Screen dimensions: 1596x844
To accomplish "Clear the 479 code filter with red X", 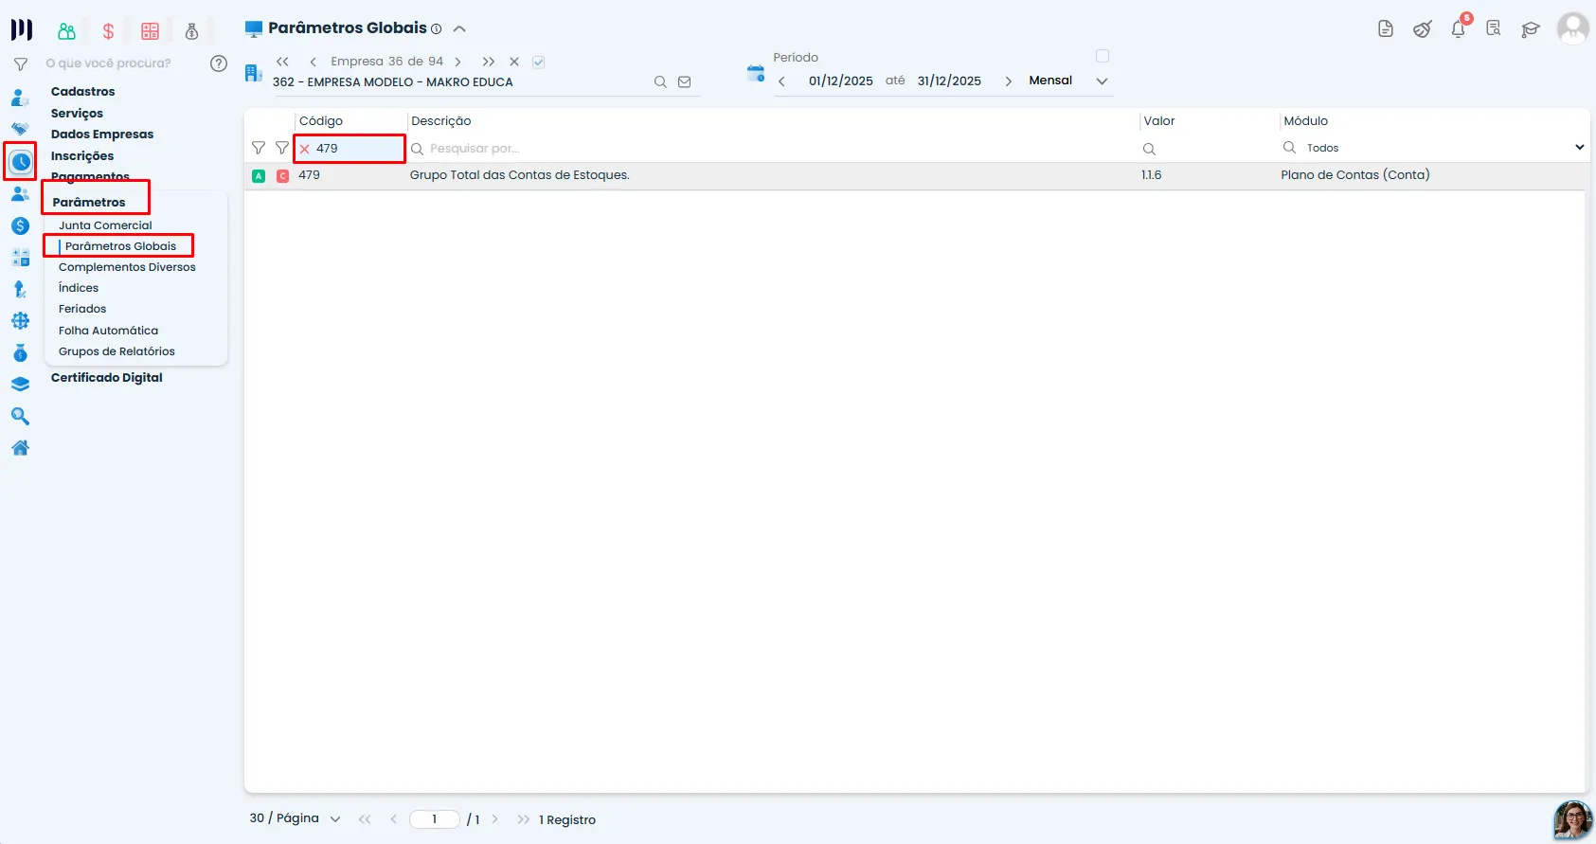I will [305, 149].
